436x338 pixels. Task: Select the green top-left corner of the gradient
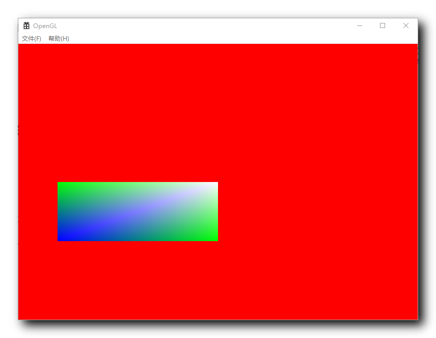click(62, 185)
